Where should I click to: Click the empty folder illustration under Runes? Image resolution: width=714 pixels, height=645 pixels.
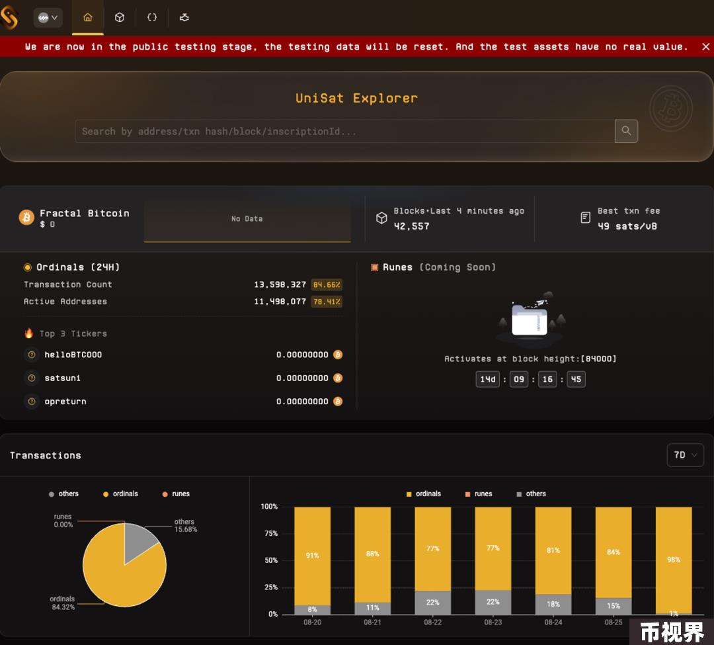(x=530, y=320)
